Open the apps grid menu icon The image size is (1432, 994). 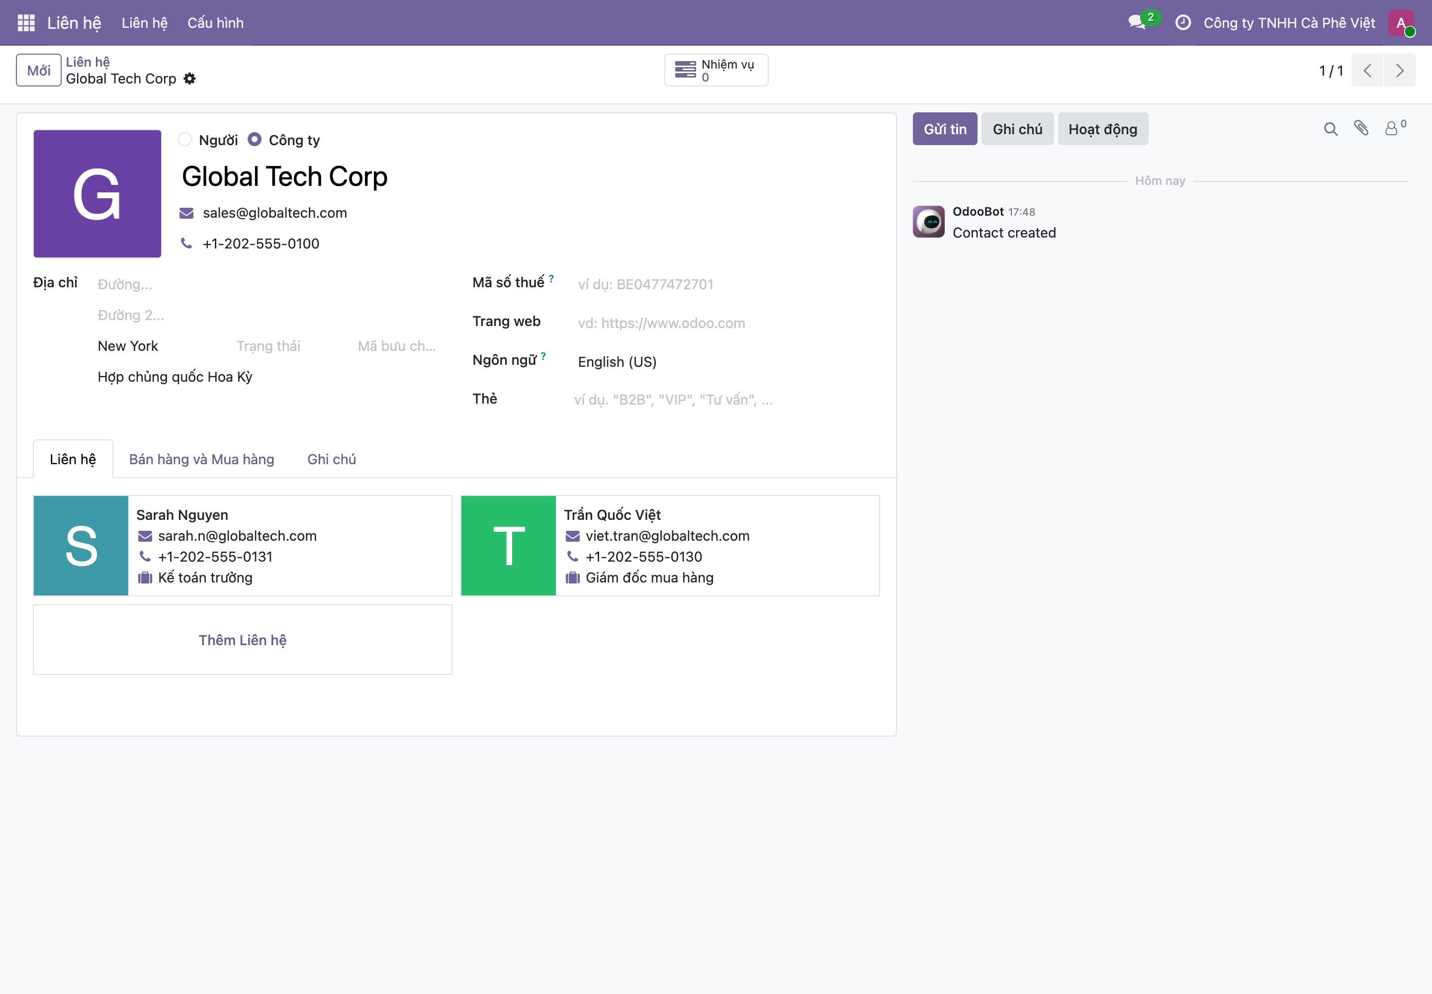tap(26, 23)
